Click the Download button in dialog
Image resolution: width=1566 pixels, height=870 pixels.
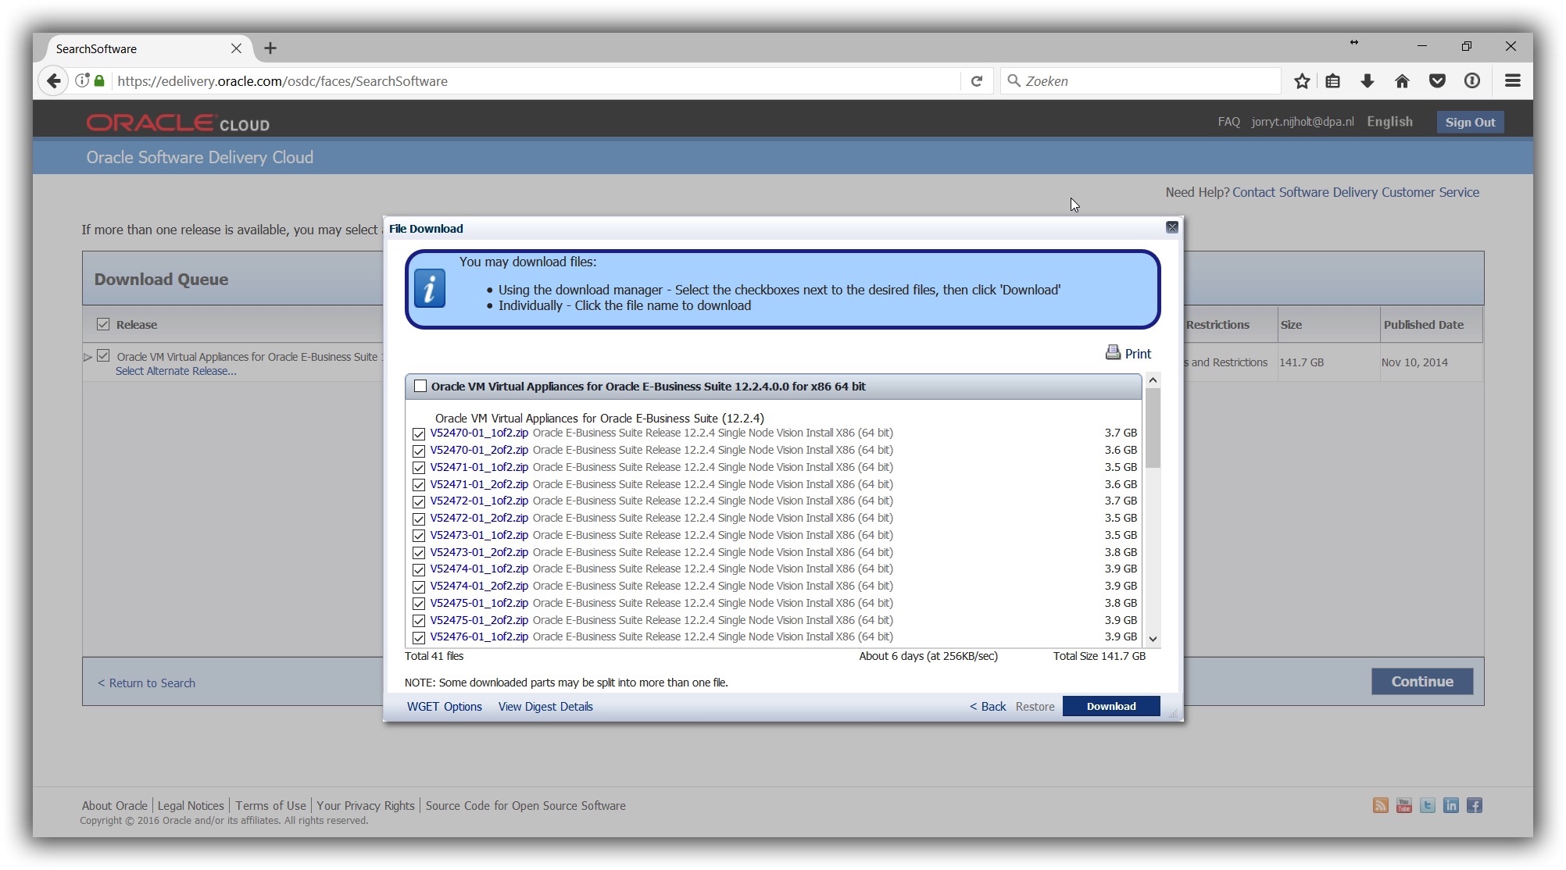coord(1111,706)
